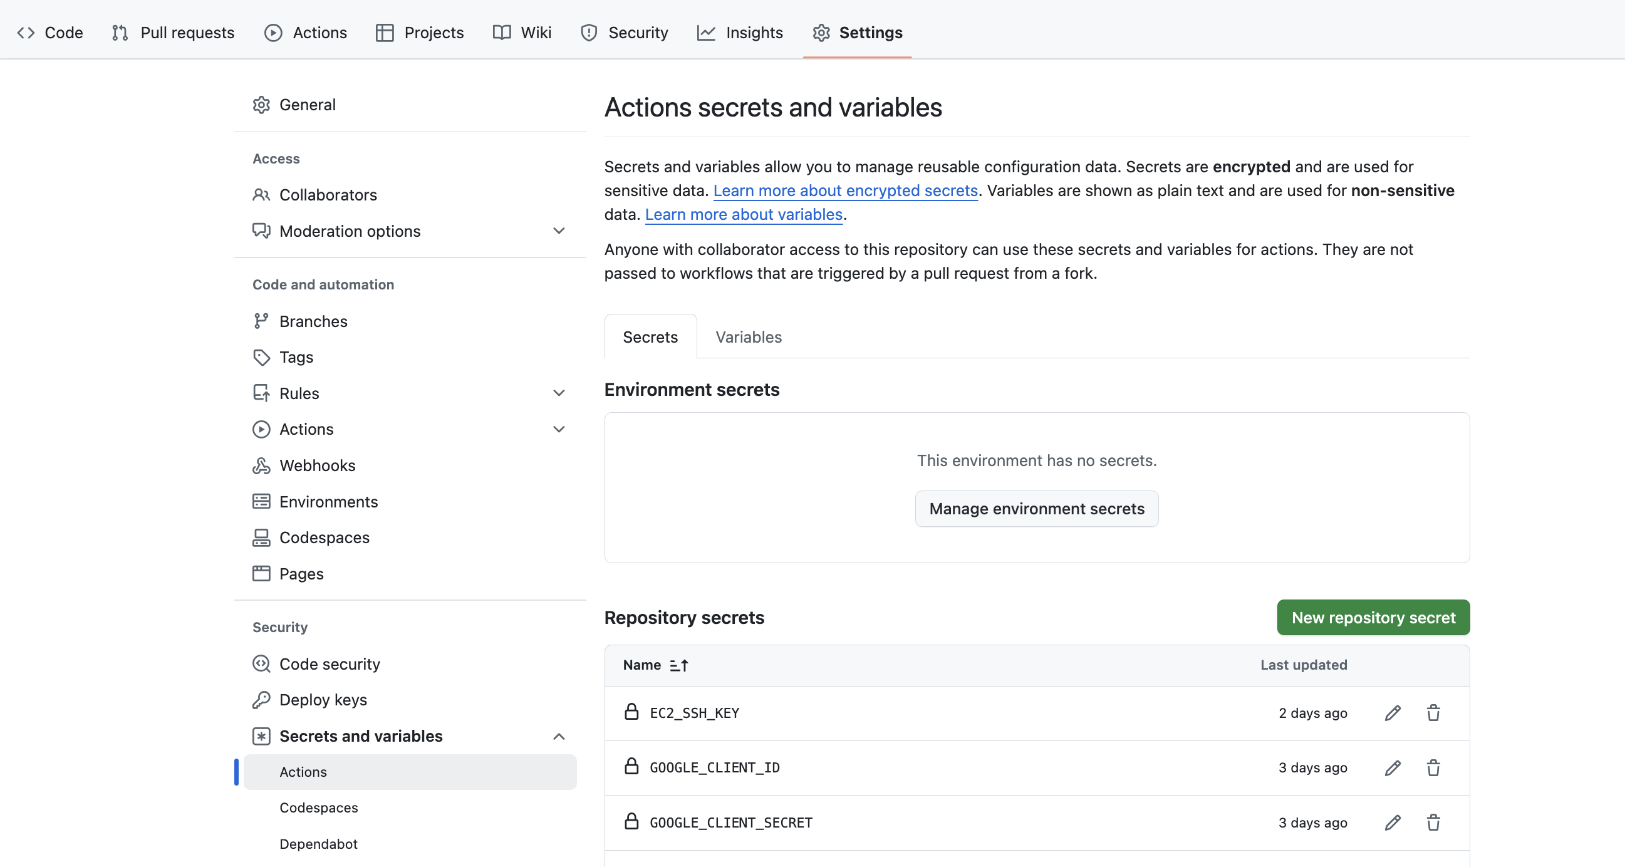Image resolution: width=1625 pixels, height=867 pixels.
Task: Collapse the Secrets and variables section
Action: tap(558, 736)
